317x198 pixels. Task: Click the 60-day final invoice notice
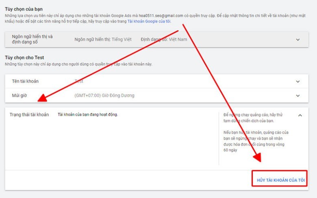(x=256, y=141)
